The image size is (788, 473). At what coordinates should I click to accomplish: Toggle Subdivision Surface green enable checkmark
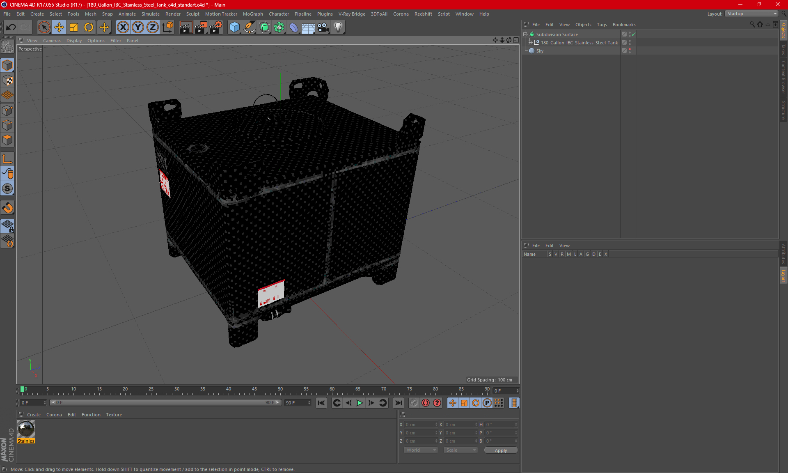tap(634, 34)
